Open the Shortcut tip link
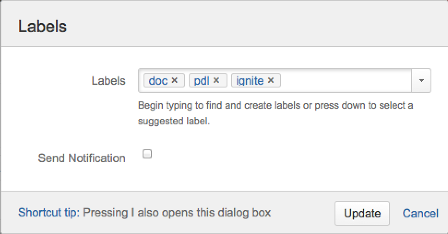Viewport: 448px width, 234px height. [49, 213]
